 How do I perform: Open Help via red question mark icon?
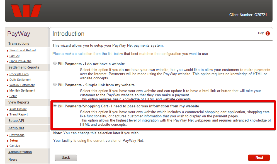268,33
